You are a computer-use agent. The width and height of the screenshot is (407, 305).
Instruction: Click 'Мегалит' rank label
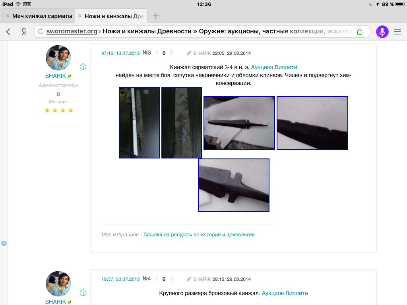click(x=58, y=102)
